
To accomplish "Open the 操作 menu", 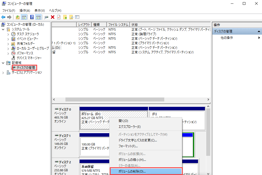I will point(25,10).
